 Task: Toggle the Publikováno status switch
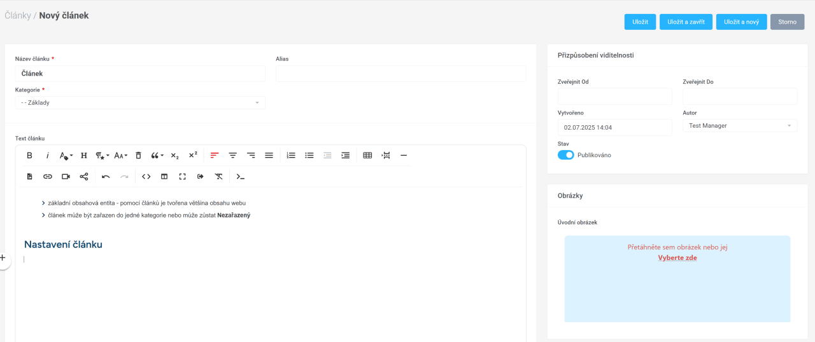click(x=565, y=155)
